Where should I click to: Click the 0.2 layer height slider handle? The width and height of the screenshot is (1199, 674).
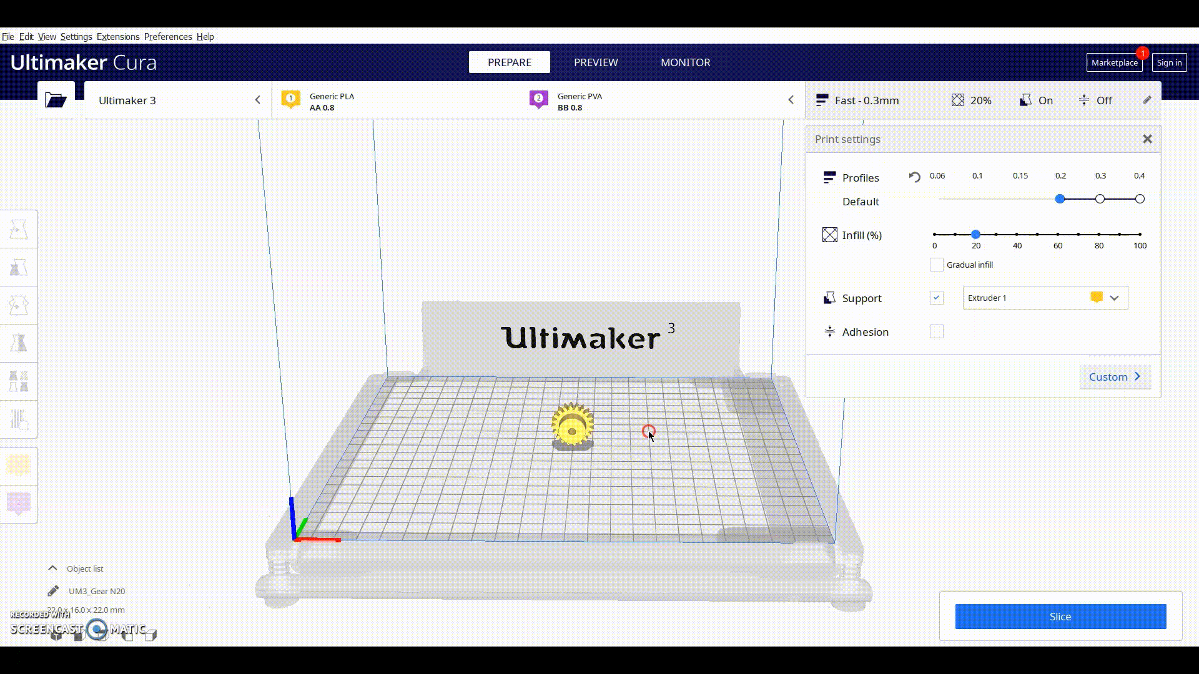pyautogui.click(x=1060, y=198)
